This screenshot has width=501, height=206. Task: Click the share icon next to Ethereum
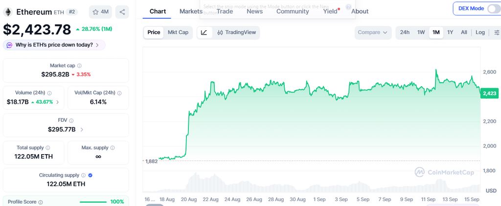pyautogui.click(x=122, y=12)
